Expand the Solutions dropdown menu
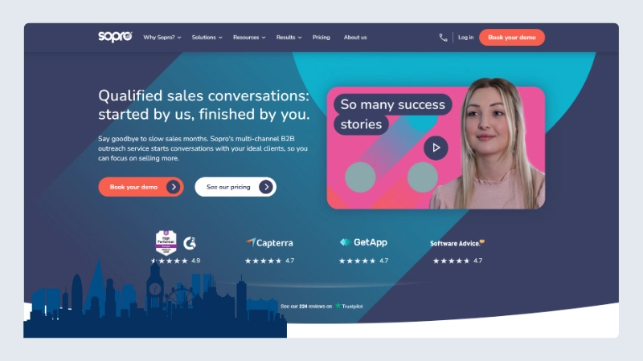 tap(207, 37)
